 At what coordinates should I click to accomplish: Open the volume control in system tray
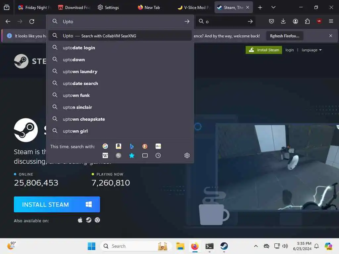285,246
